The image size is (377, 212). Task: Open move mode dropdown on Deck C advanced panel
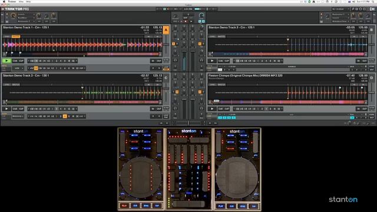18,117
